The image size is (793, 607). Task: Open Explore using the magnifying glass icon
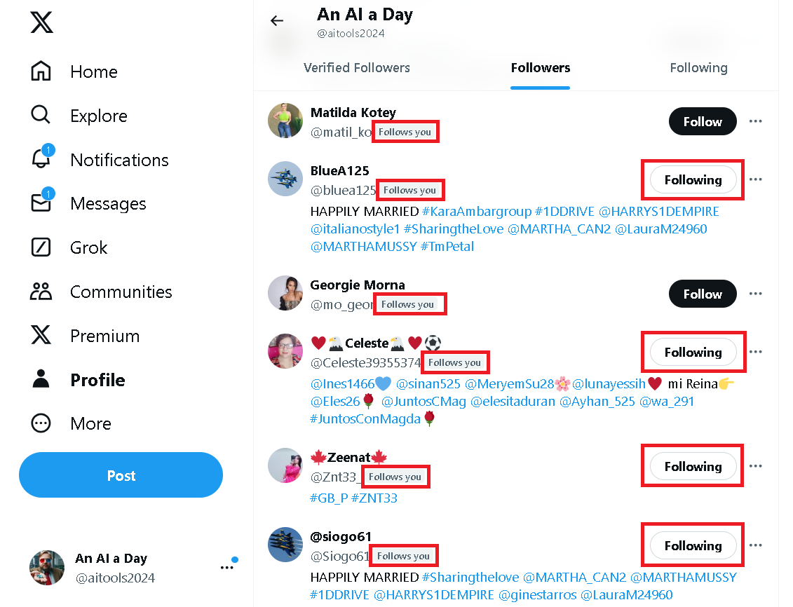click(98, 116)
